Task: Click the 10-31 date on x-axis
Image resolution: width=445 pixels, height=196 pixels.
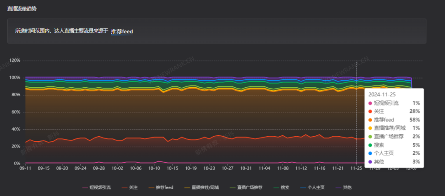Action: (246, 168)
